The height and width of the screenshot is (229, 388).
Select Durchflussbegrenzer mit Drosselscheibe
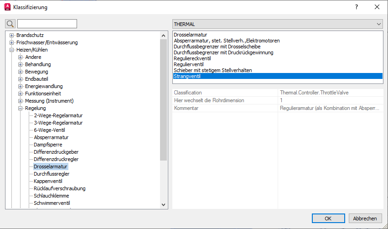point(217,47)
